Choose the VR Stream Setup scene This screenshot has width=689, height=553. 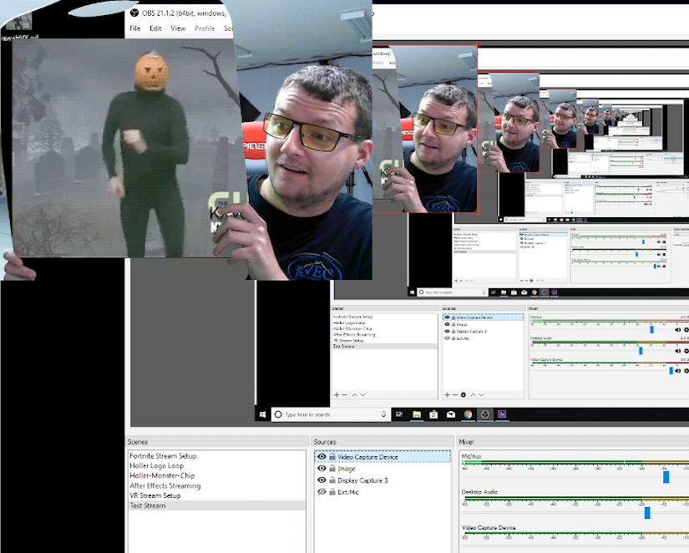point(155,495)
